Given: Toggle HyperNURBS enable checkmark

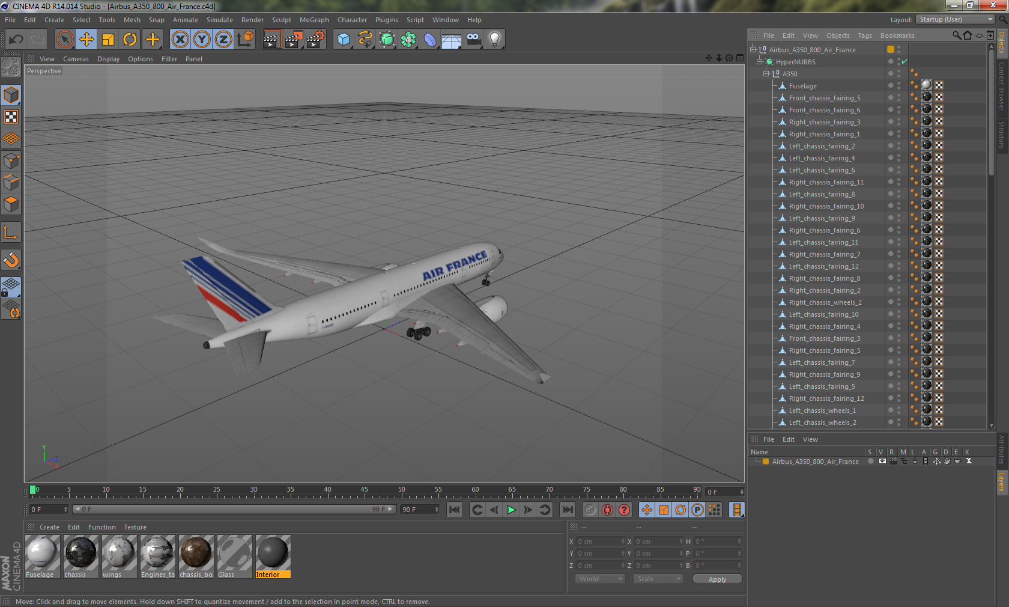Looking at the screenshot, I should pyautogui.click(x=904, y=61).
